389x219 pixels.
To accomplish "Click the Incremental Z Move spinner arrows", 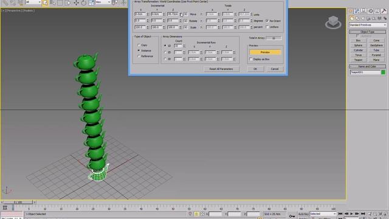I will click(181, 14).
